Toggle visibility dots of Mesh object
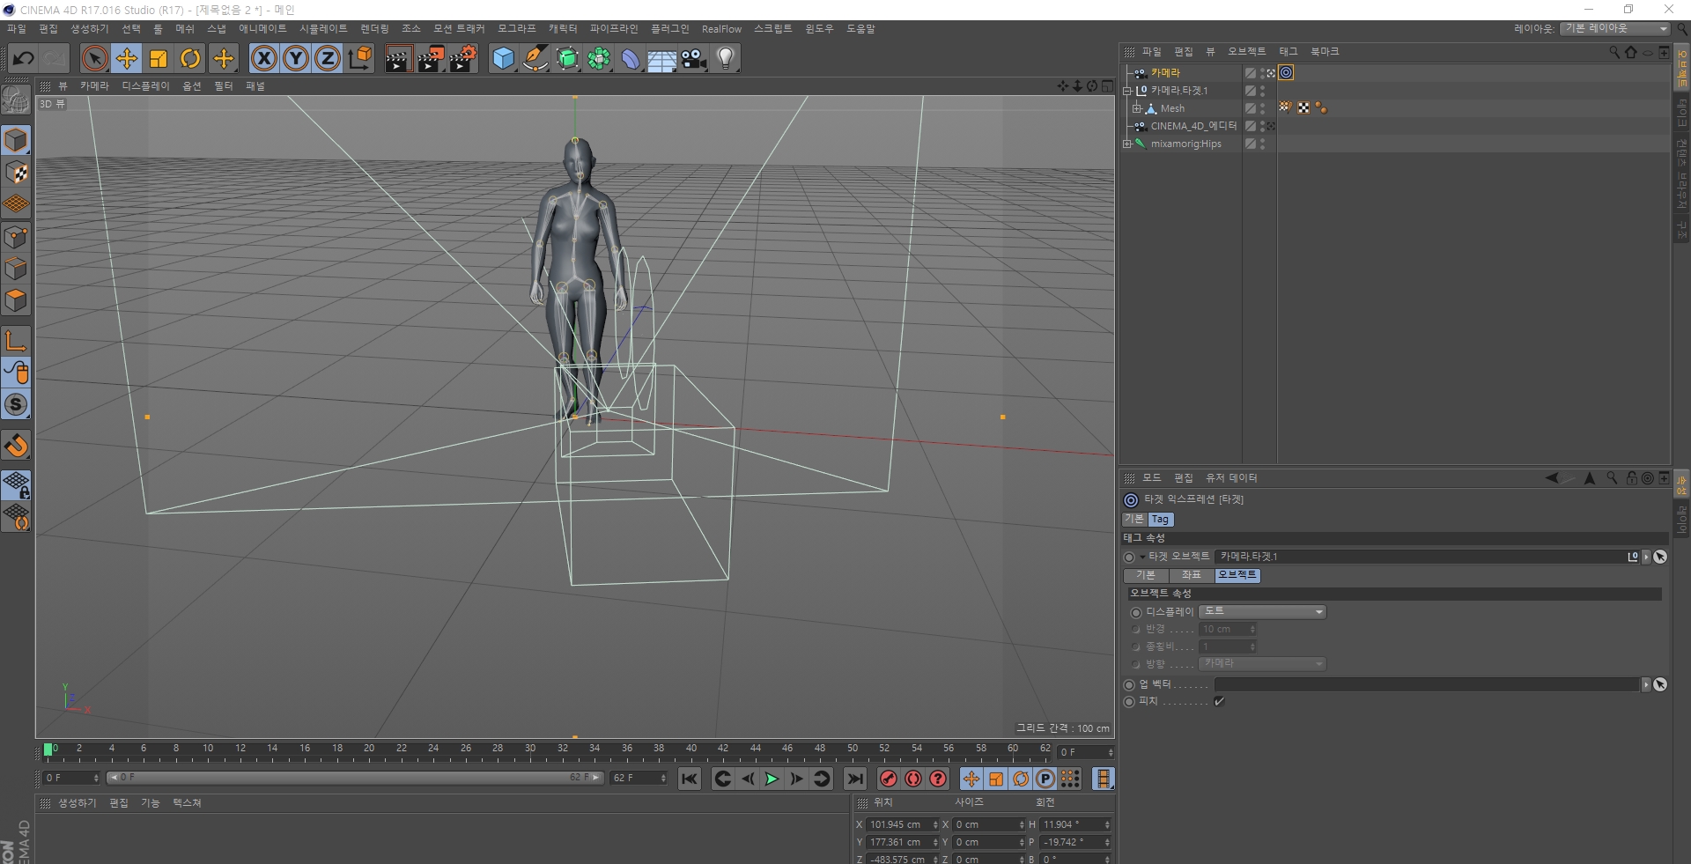Viewport: 1691px width, 864px height. tap(1263, 108)
